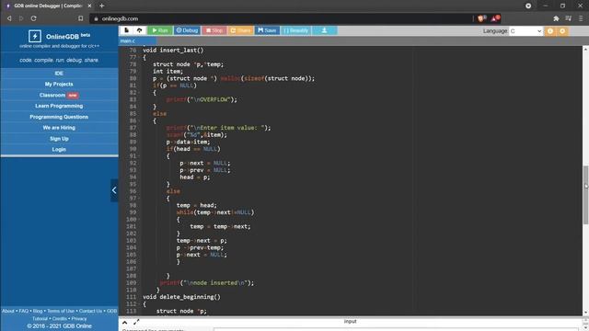Open the About footer link
589x331 pixels.
coord(8,311)
